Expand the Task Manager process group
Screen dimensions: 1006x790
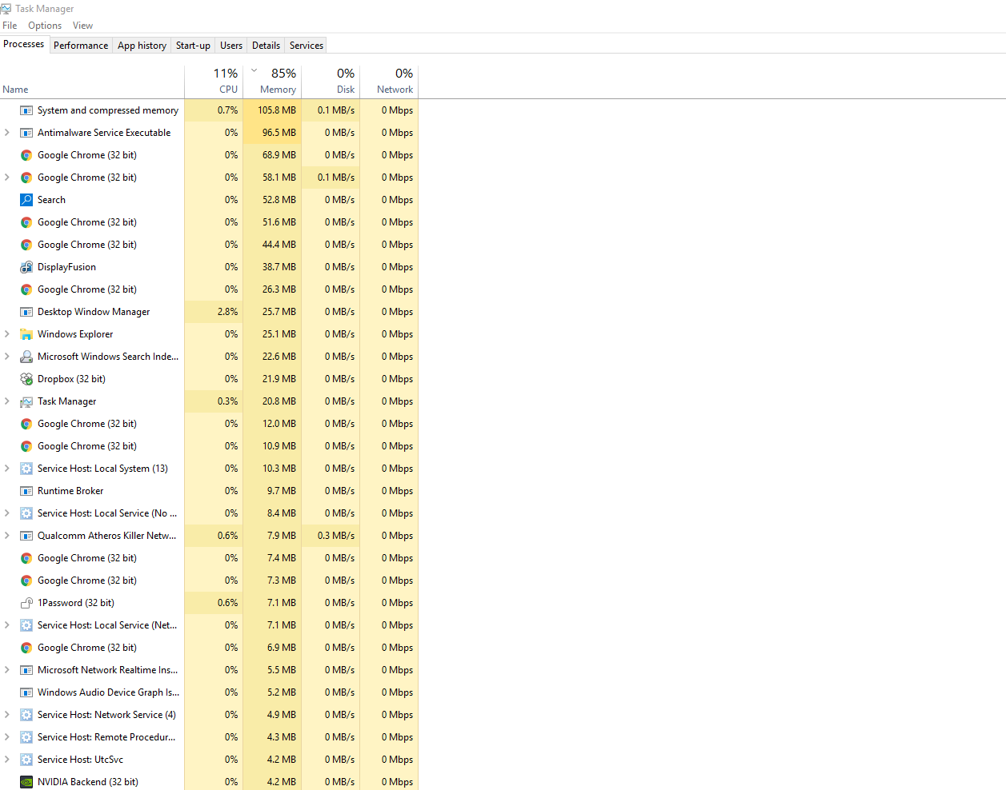pyautogui.click(x=7, y=401)
